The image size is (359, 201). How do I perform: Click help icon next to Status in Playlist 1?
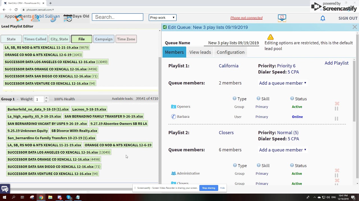click(x=292, y=99)
